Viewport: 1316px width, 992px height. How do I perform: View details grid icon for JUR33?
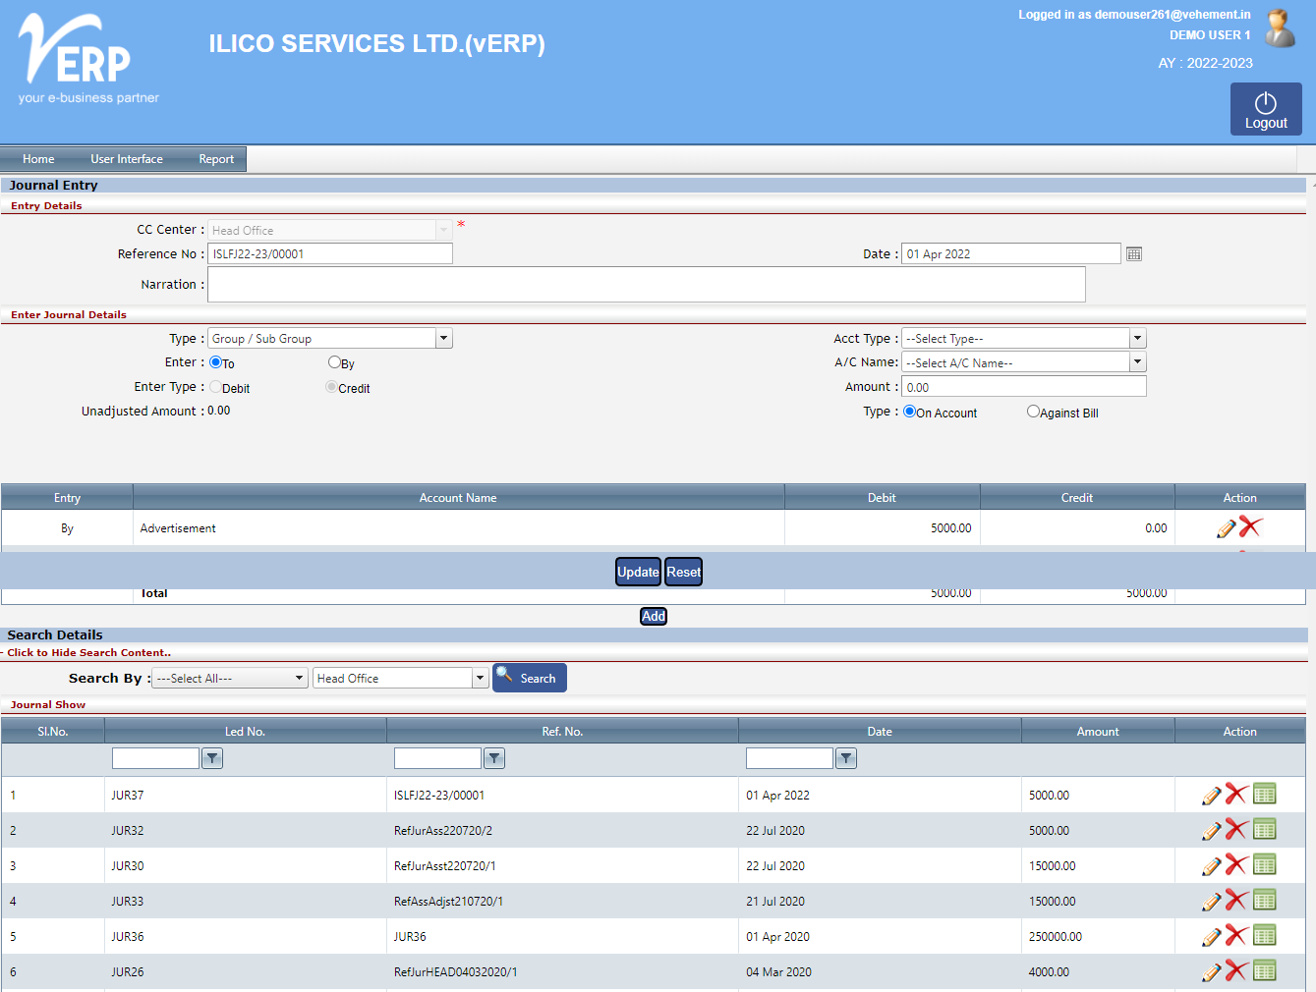1265,900
